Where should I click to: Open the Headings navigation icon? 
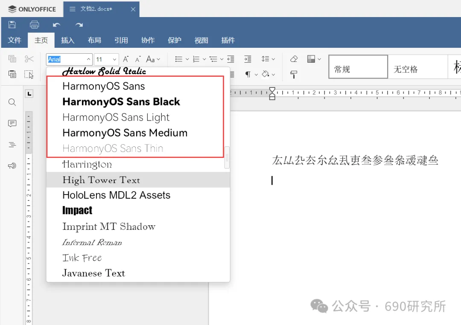click(12, 145)
